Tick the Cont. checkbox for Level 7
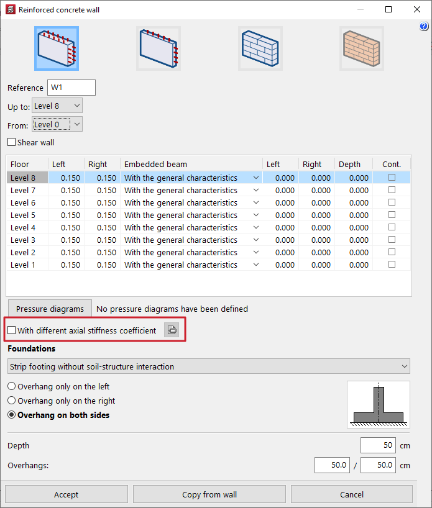The height and width of the screenshot is (508, 432). 392,190
